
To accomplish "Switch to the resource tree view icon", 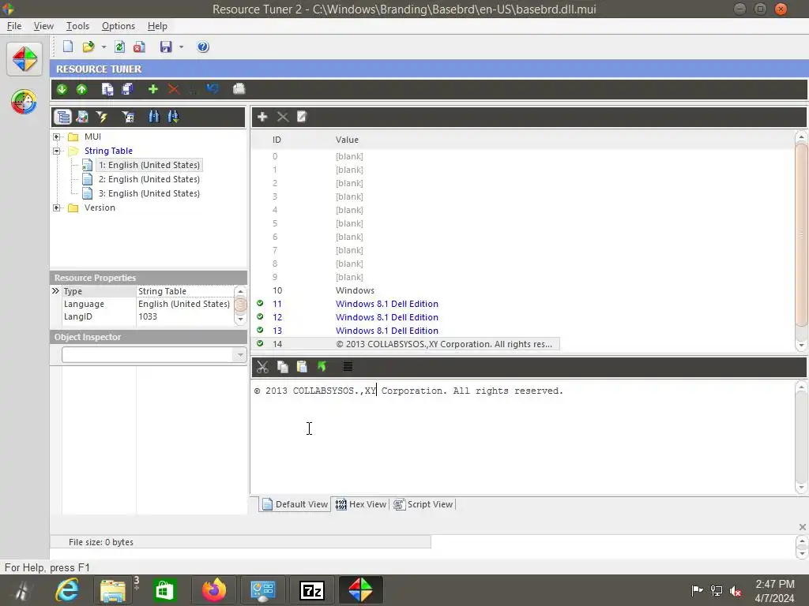I will tap(63, 117).
